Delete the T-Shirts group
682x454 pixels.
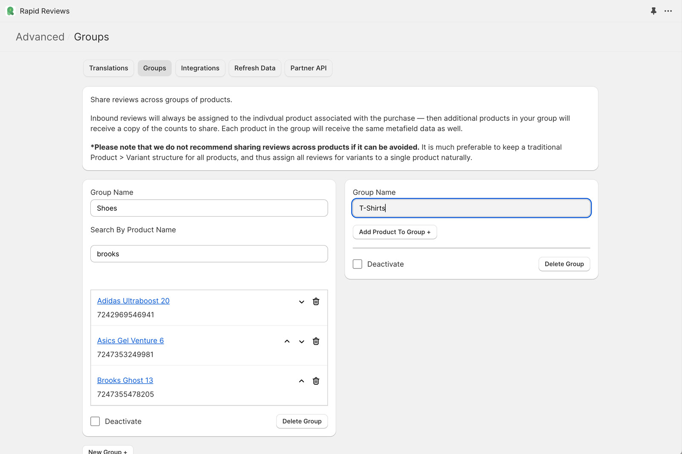[x=564, y=264]
